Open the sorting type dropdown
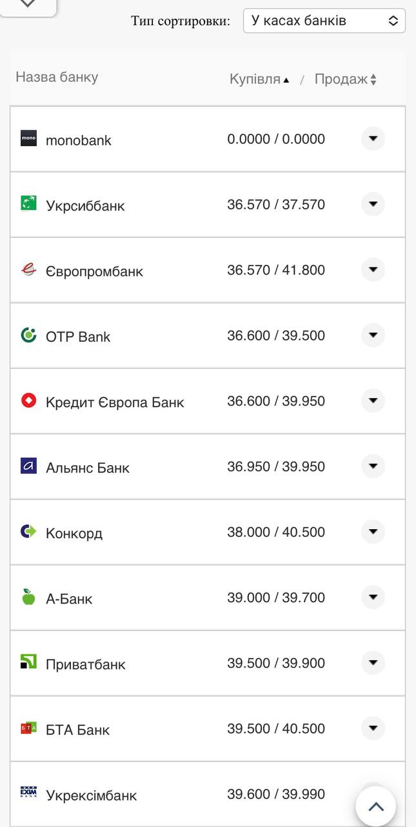This screenshot has height=827, width=416. click(324, 20)
